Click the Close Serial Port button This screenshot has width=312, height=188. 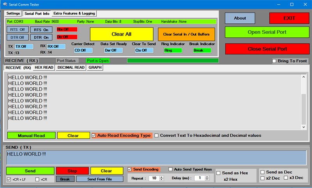pos(267,49)
